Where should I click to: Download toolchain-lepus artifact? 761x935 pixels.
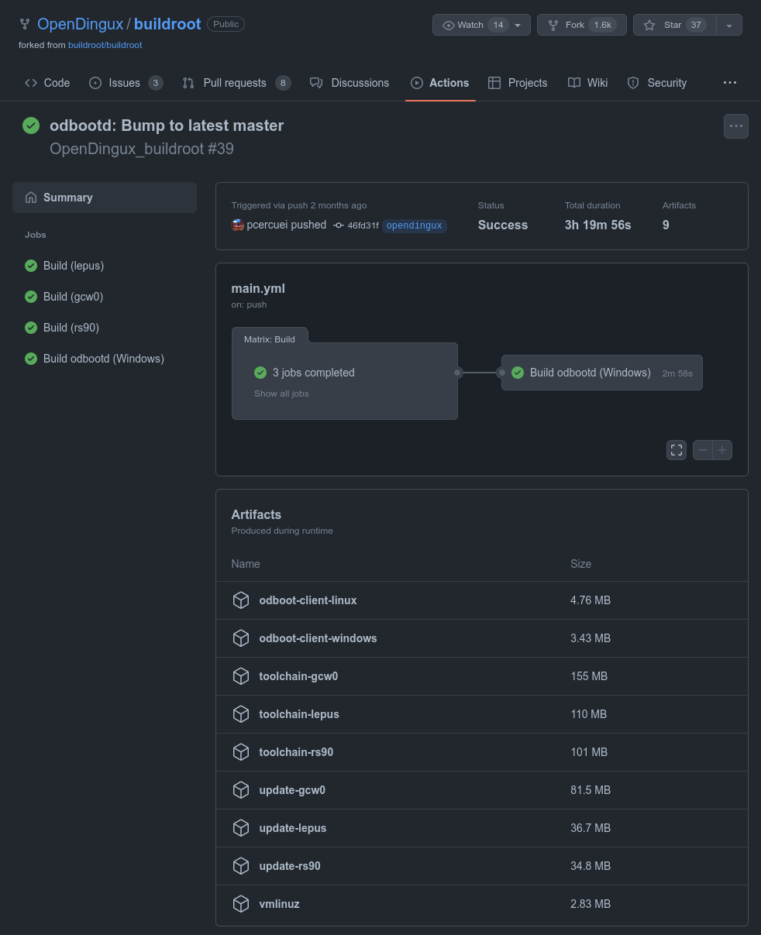point(299,714)
